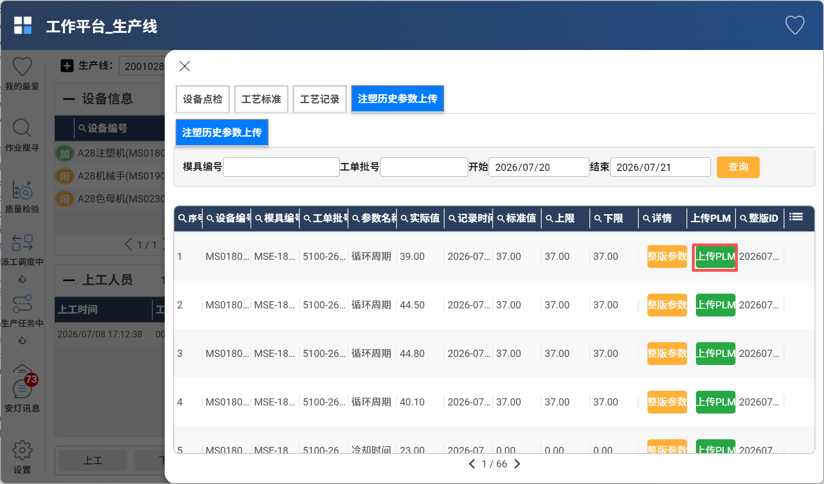Open 安灯讯息 notifications icon
The image size is (824, 484).
[22, 389]
